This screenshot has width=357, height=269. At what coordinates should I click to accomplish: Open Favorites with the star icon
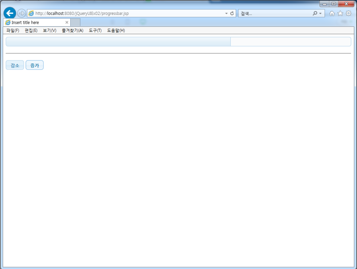coord(340,13)
